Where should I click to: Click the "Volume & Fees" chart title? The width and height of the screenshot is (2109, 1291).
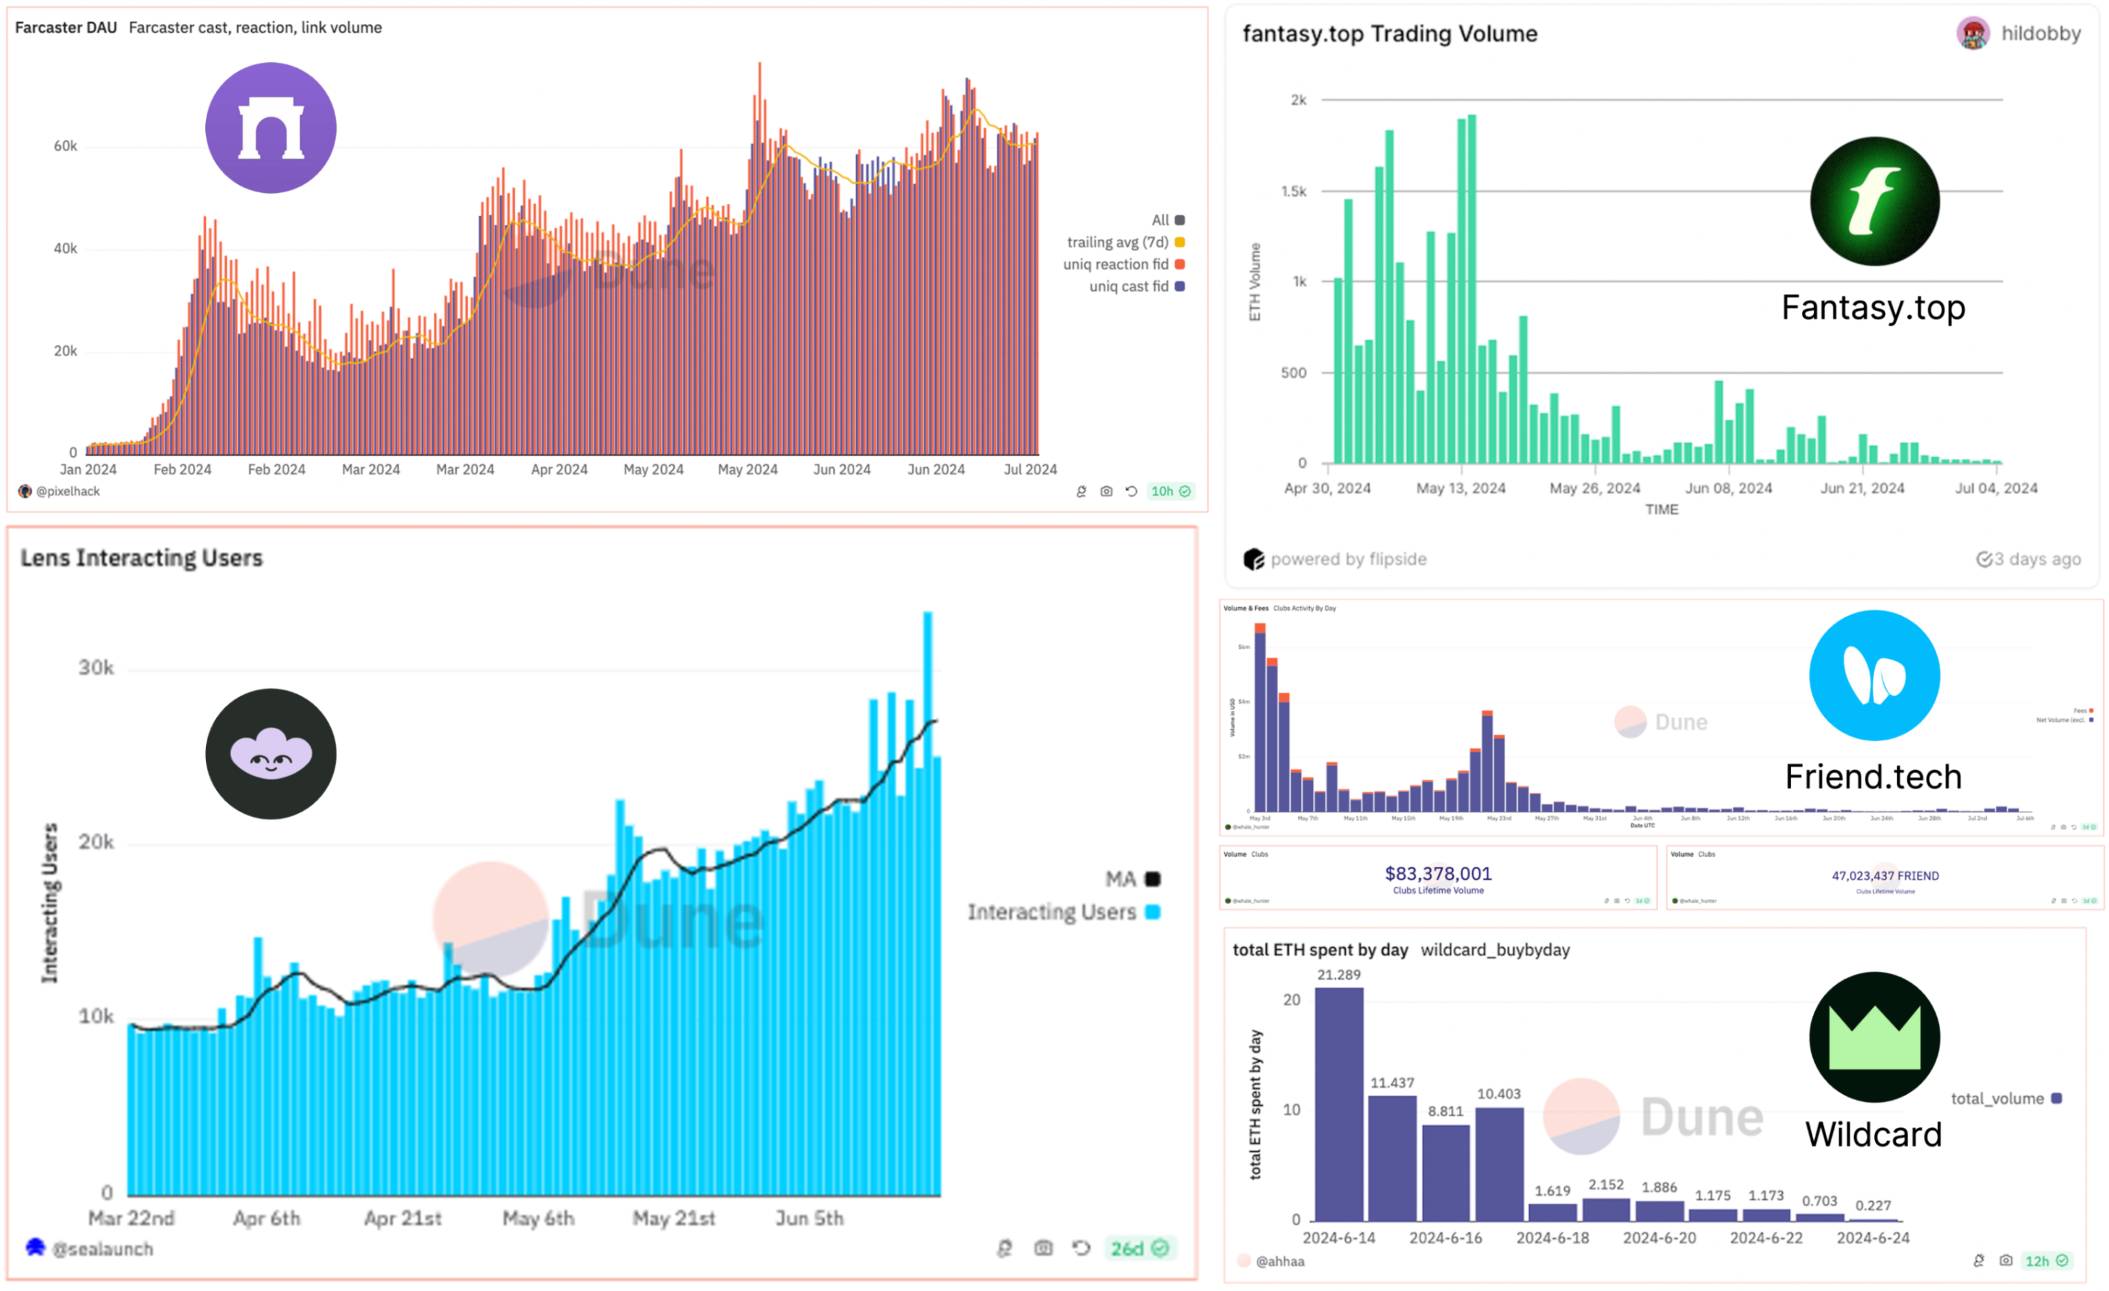[1245, 608]
